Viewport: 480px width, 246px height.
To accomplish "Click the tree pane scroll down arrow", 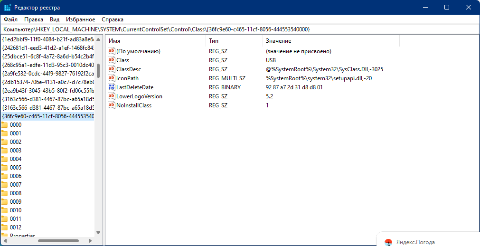I will [x=98, y=233].
